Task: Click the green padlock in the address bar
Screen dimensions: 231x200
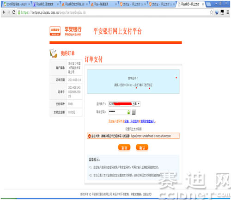Action: coord(19,12)
